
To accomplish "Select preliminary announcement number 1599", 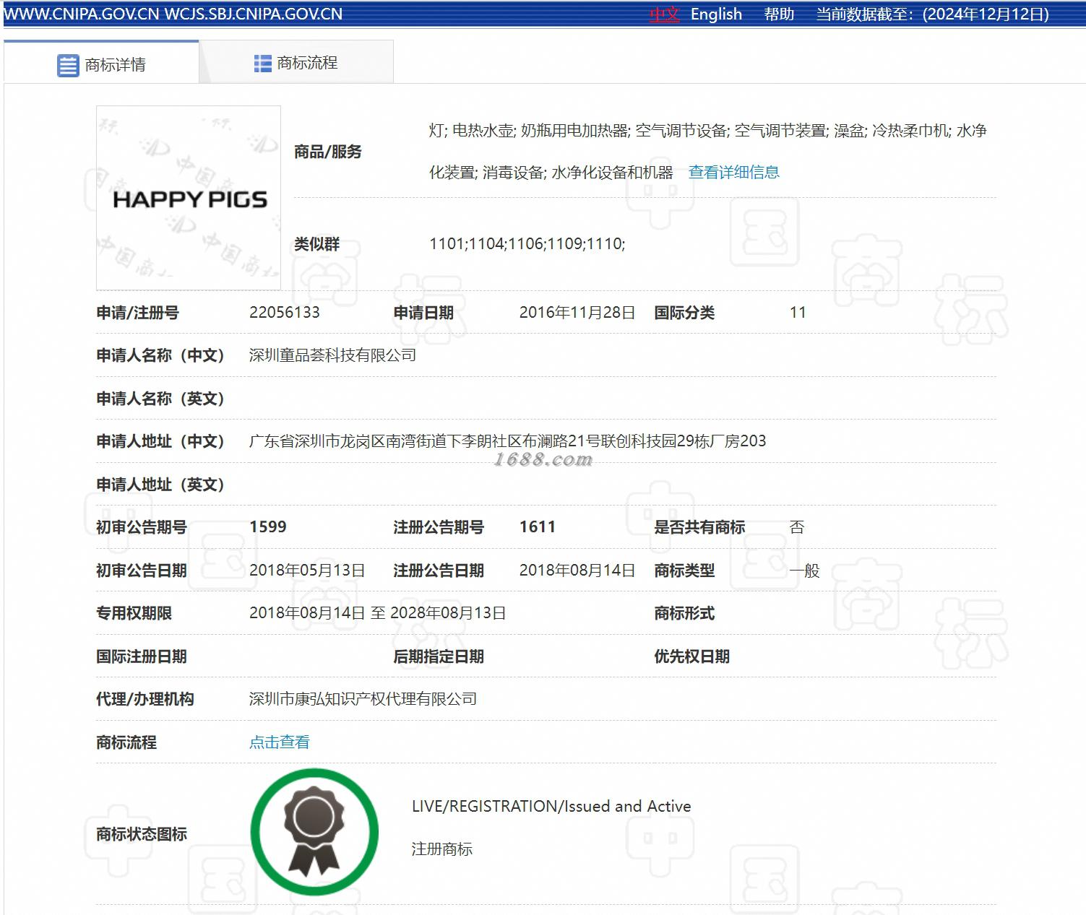I will 268,526.
